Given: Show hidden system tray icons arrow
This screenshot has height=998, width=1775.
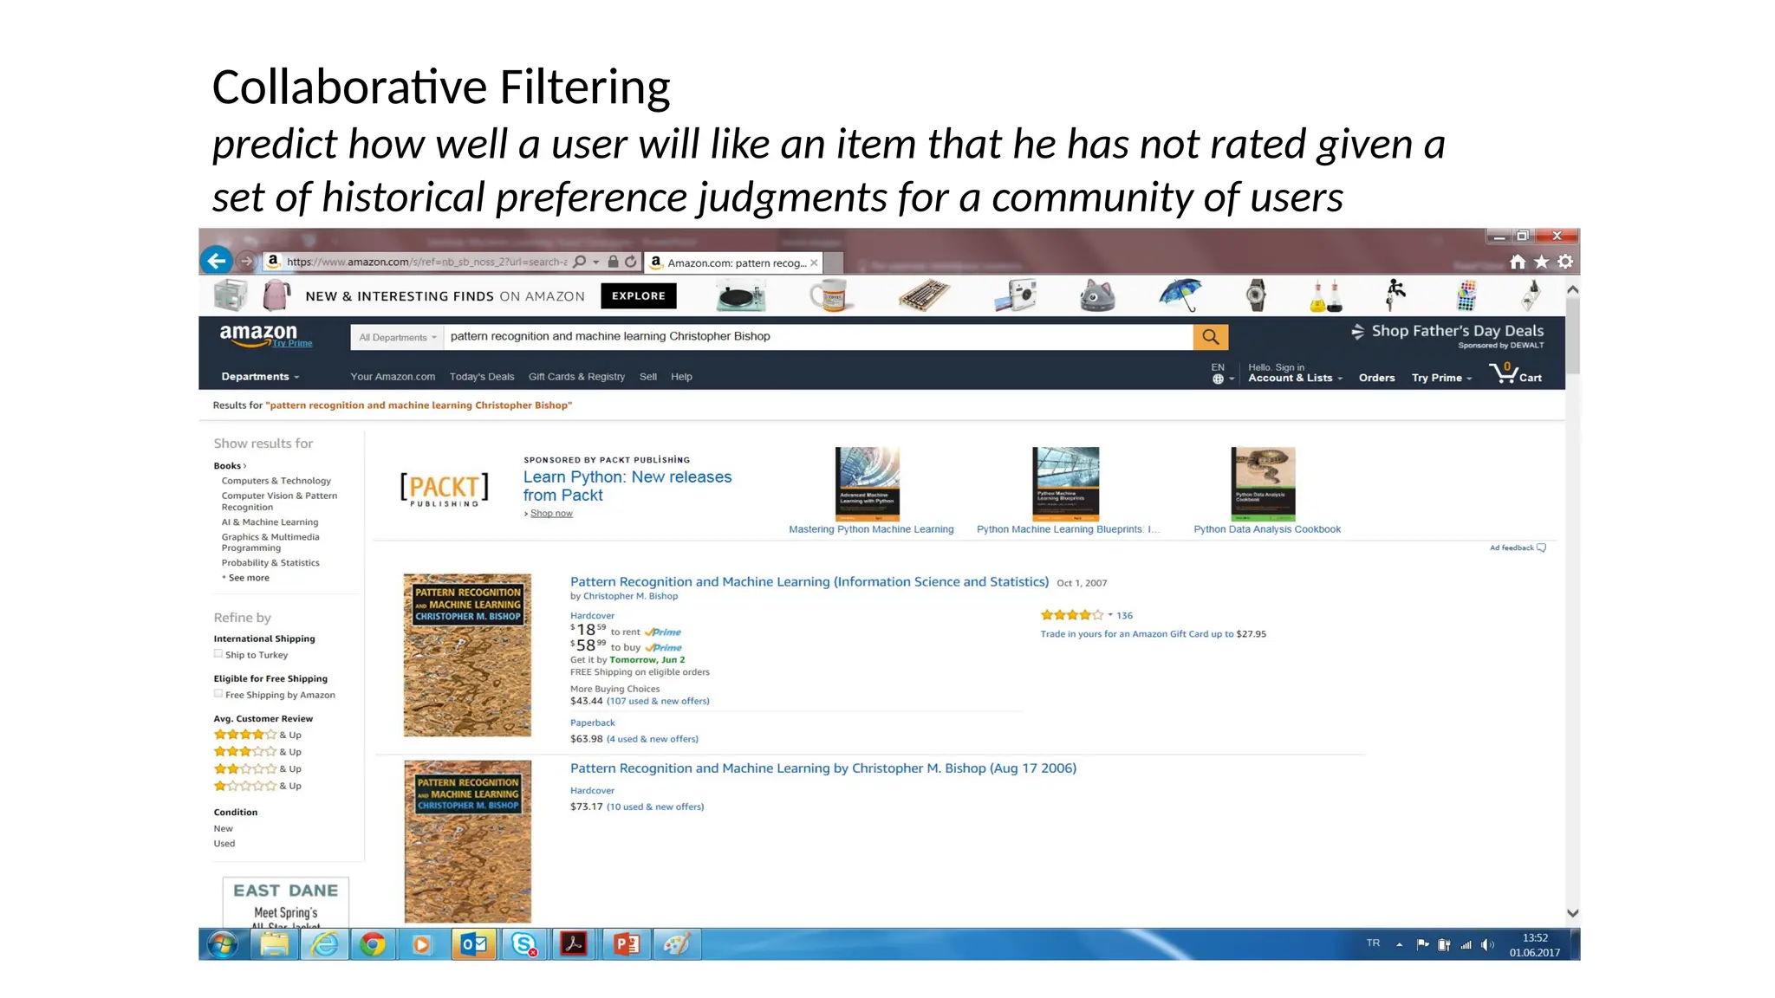Looking at the screenshot, I should pos(1400,945).
